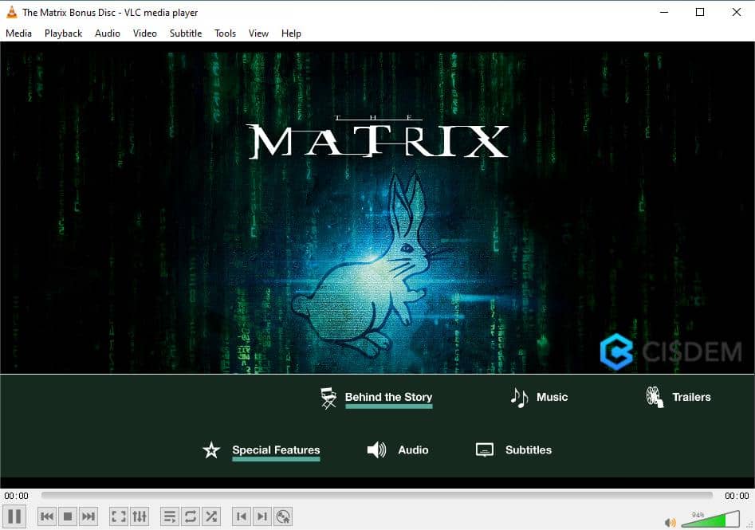Viewport: 755px width, 530px height.
Task: Toggle fullscreen video mode
Action: click(x=117, y=516)
